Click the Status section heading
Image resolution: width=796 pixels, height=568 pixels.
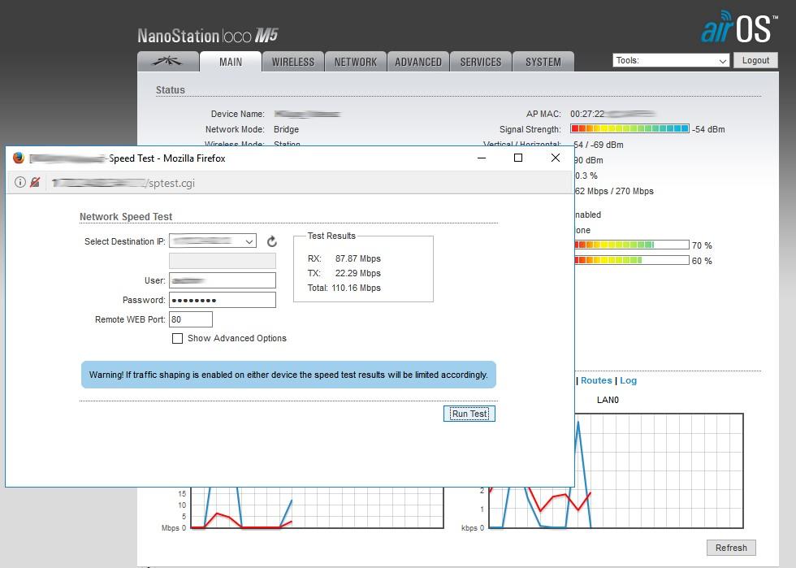point(170,90)
